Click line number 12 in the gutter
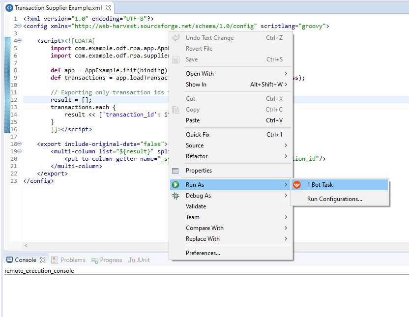This screenshot has height=317, width=409. (x=14, y=100)
